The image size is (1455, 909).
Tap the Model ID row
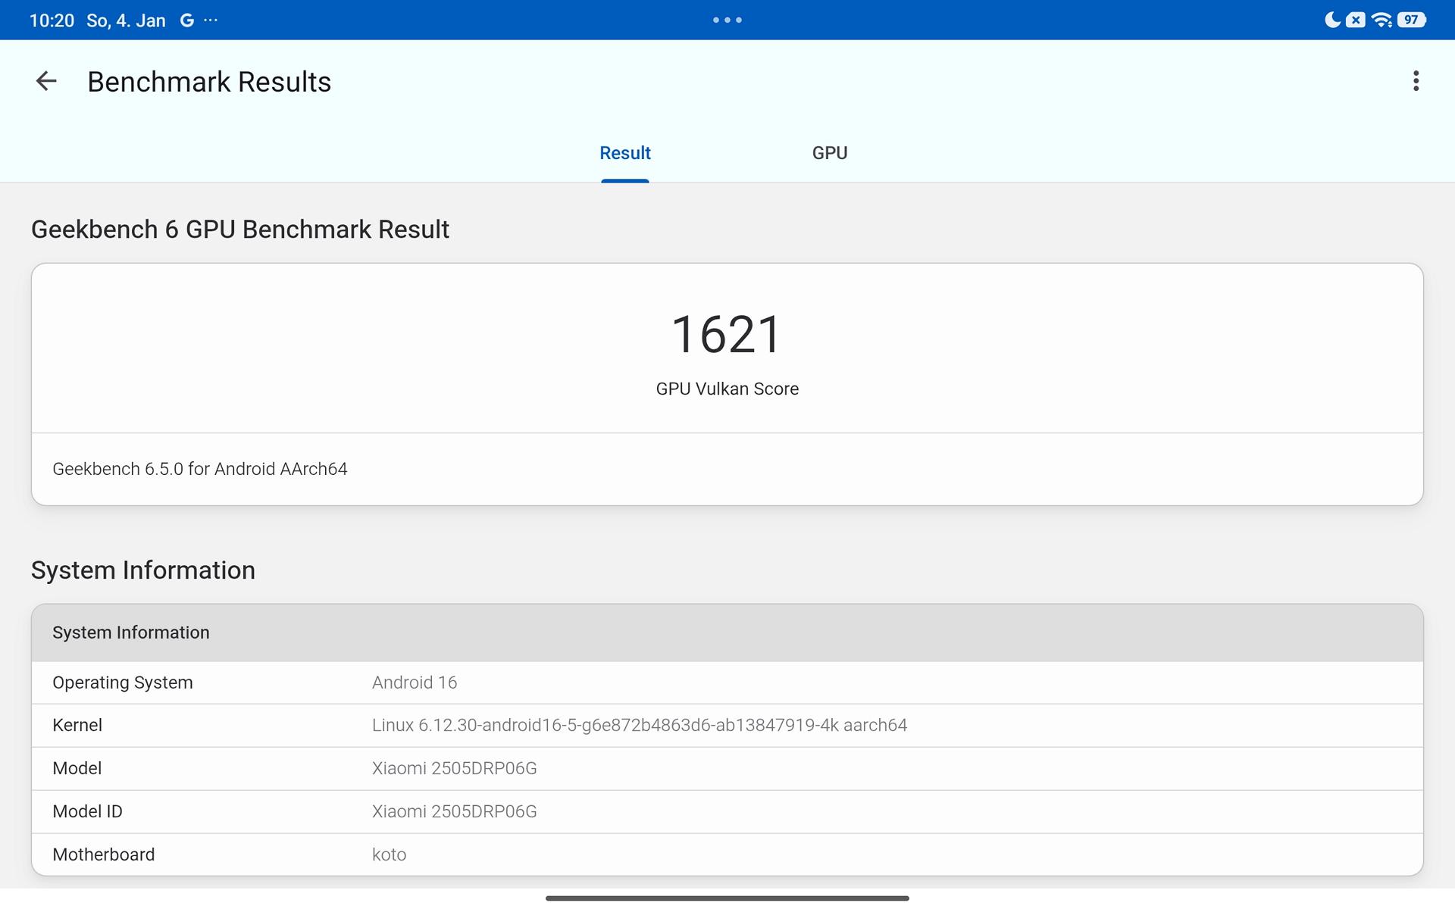coord(726,811)
